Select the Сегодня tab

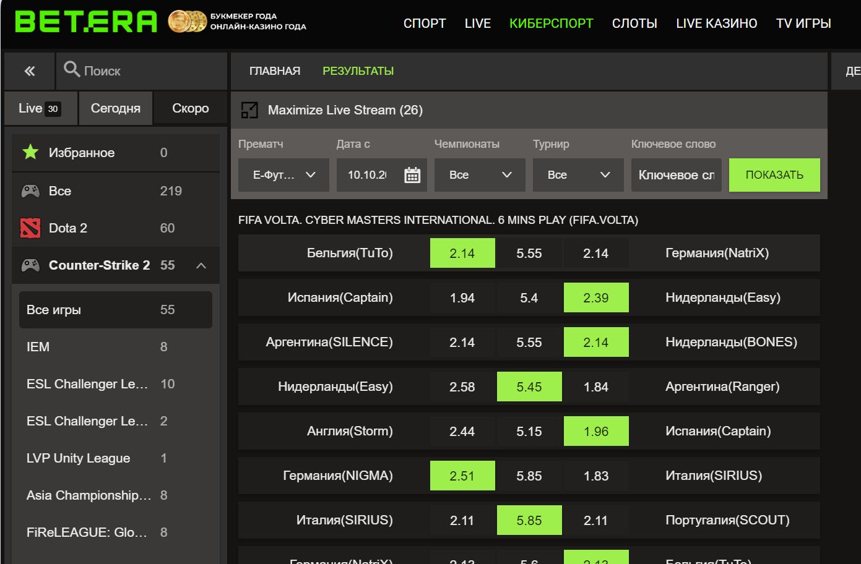pyautogui.click(x=116, y=108)
